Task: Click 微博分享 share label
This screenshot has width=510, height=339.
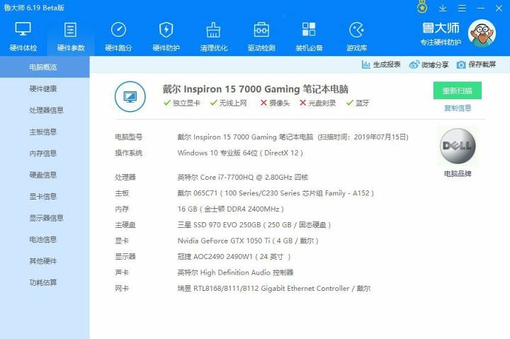Action: pyautogui.click(x=435, y=64)
